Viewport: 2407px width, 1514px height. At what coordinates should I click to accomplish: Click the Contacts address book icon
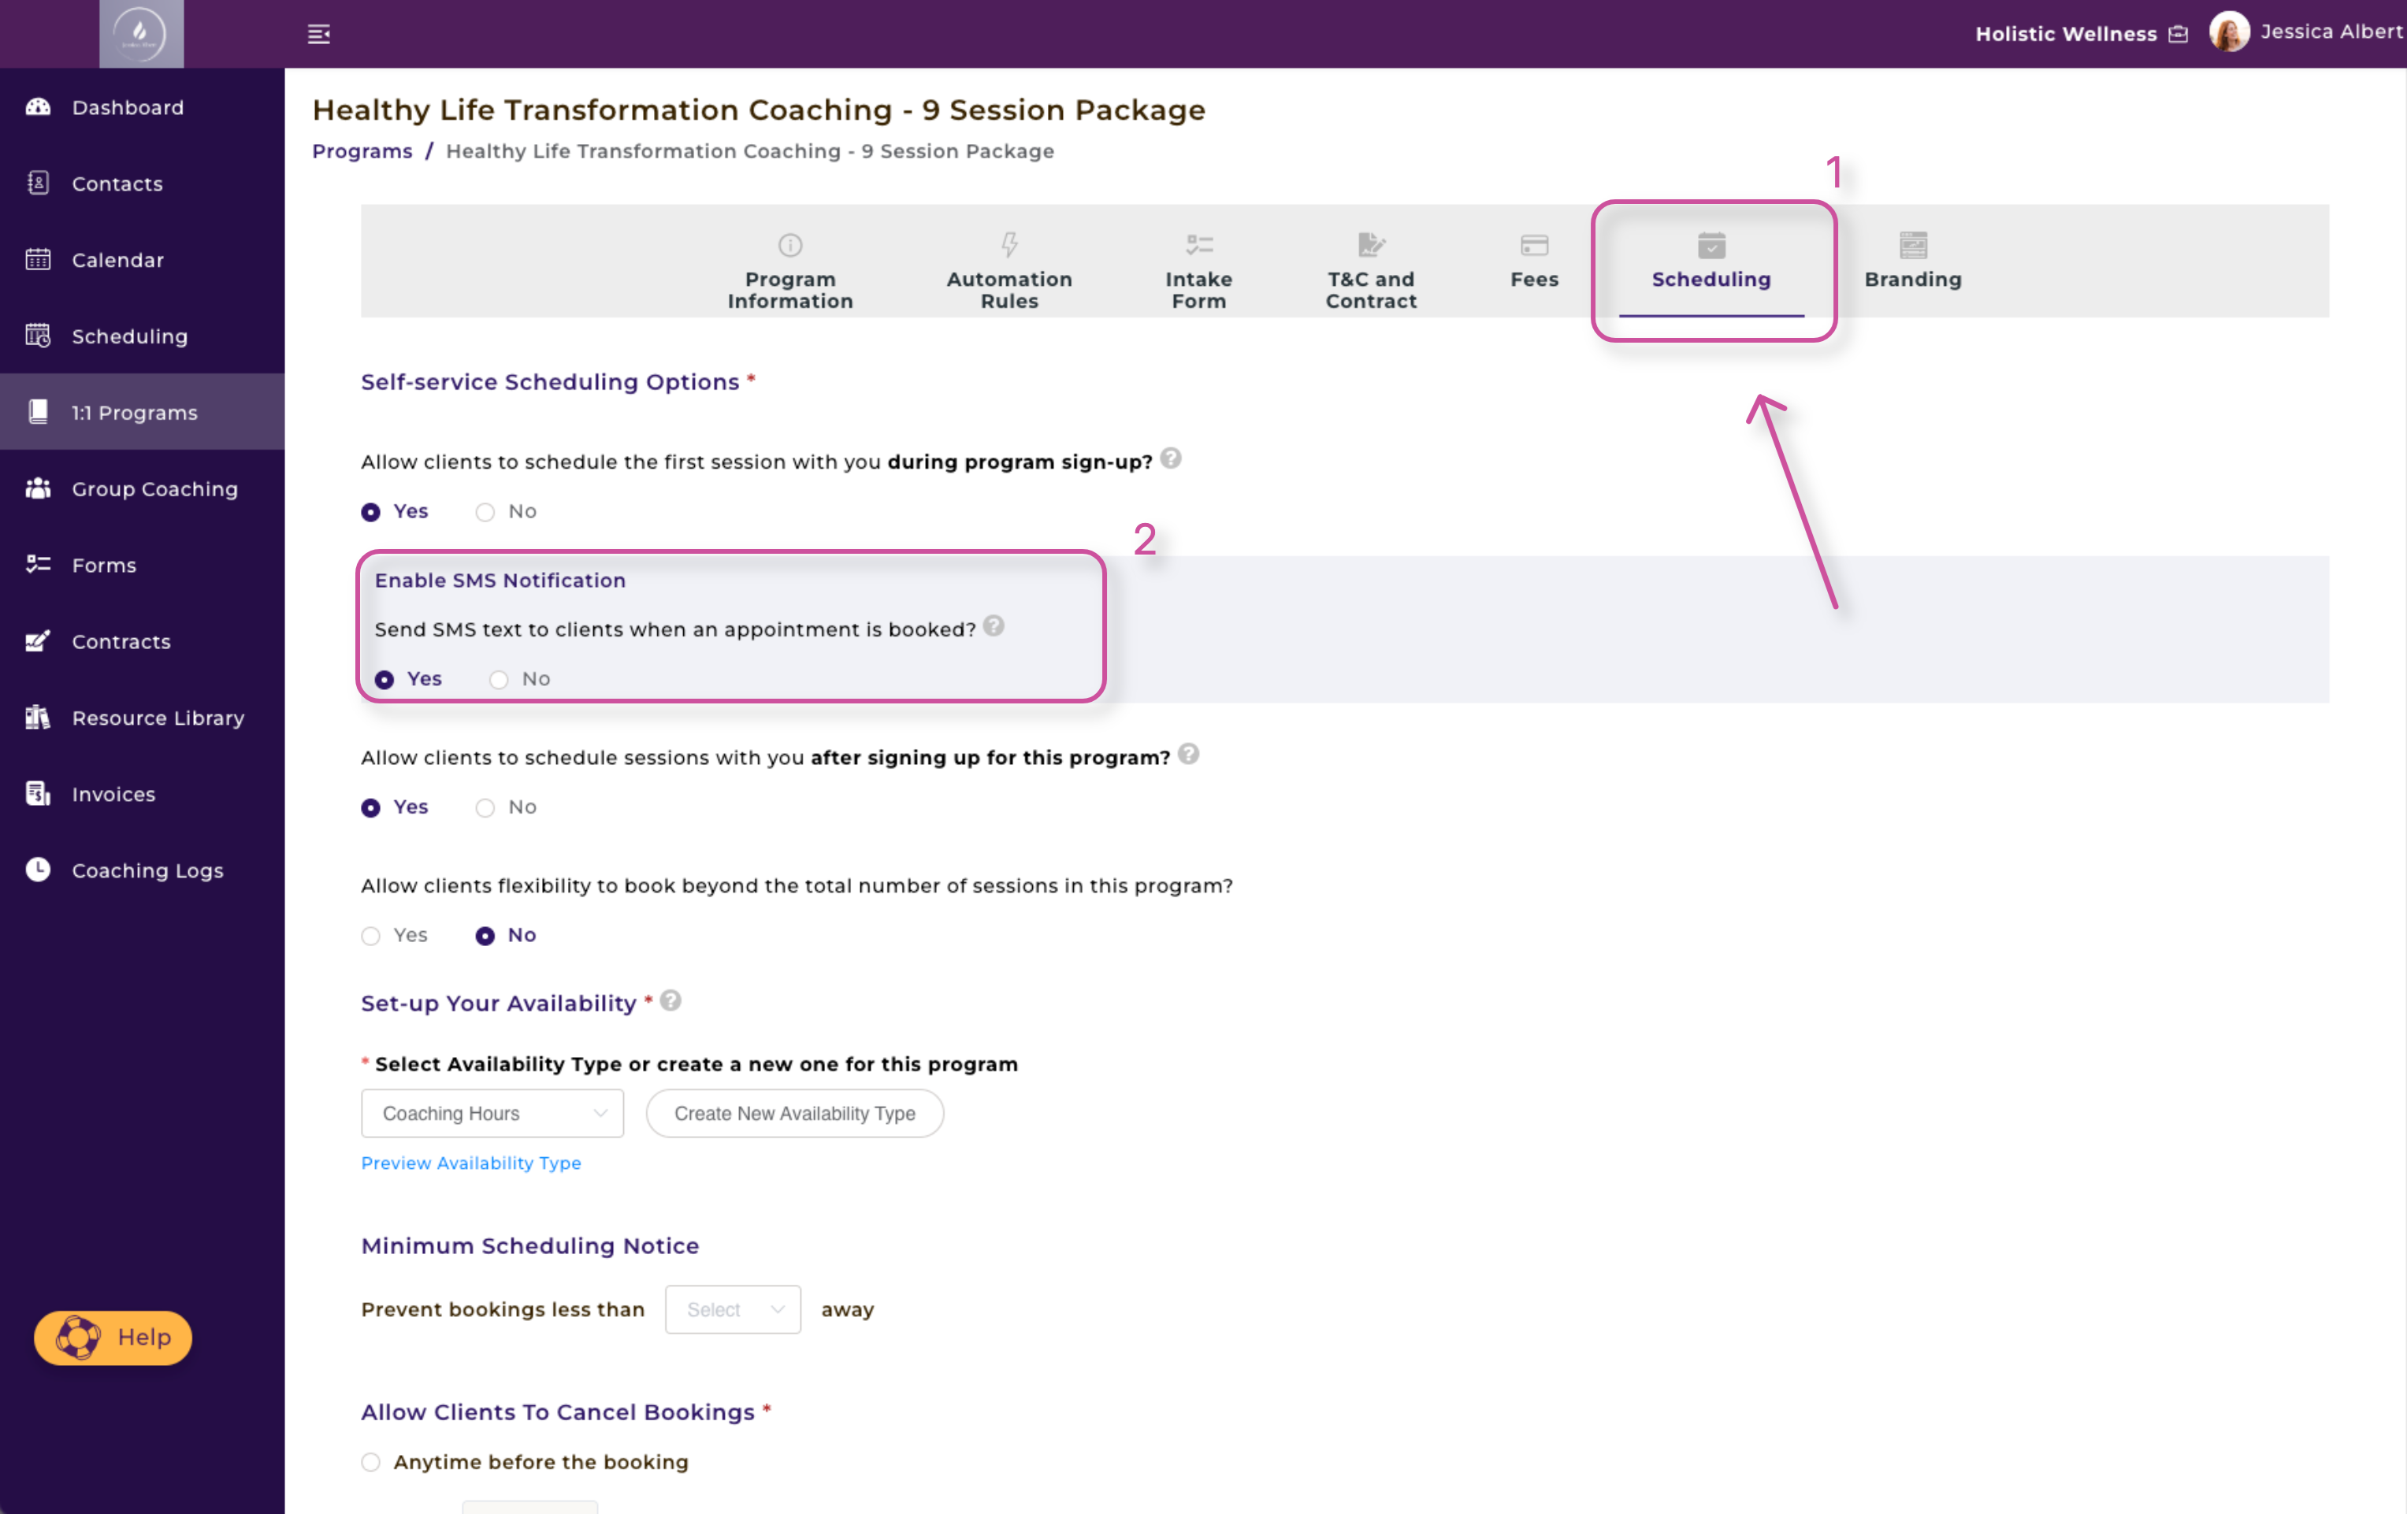[38, 183]
